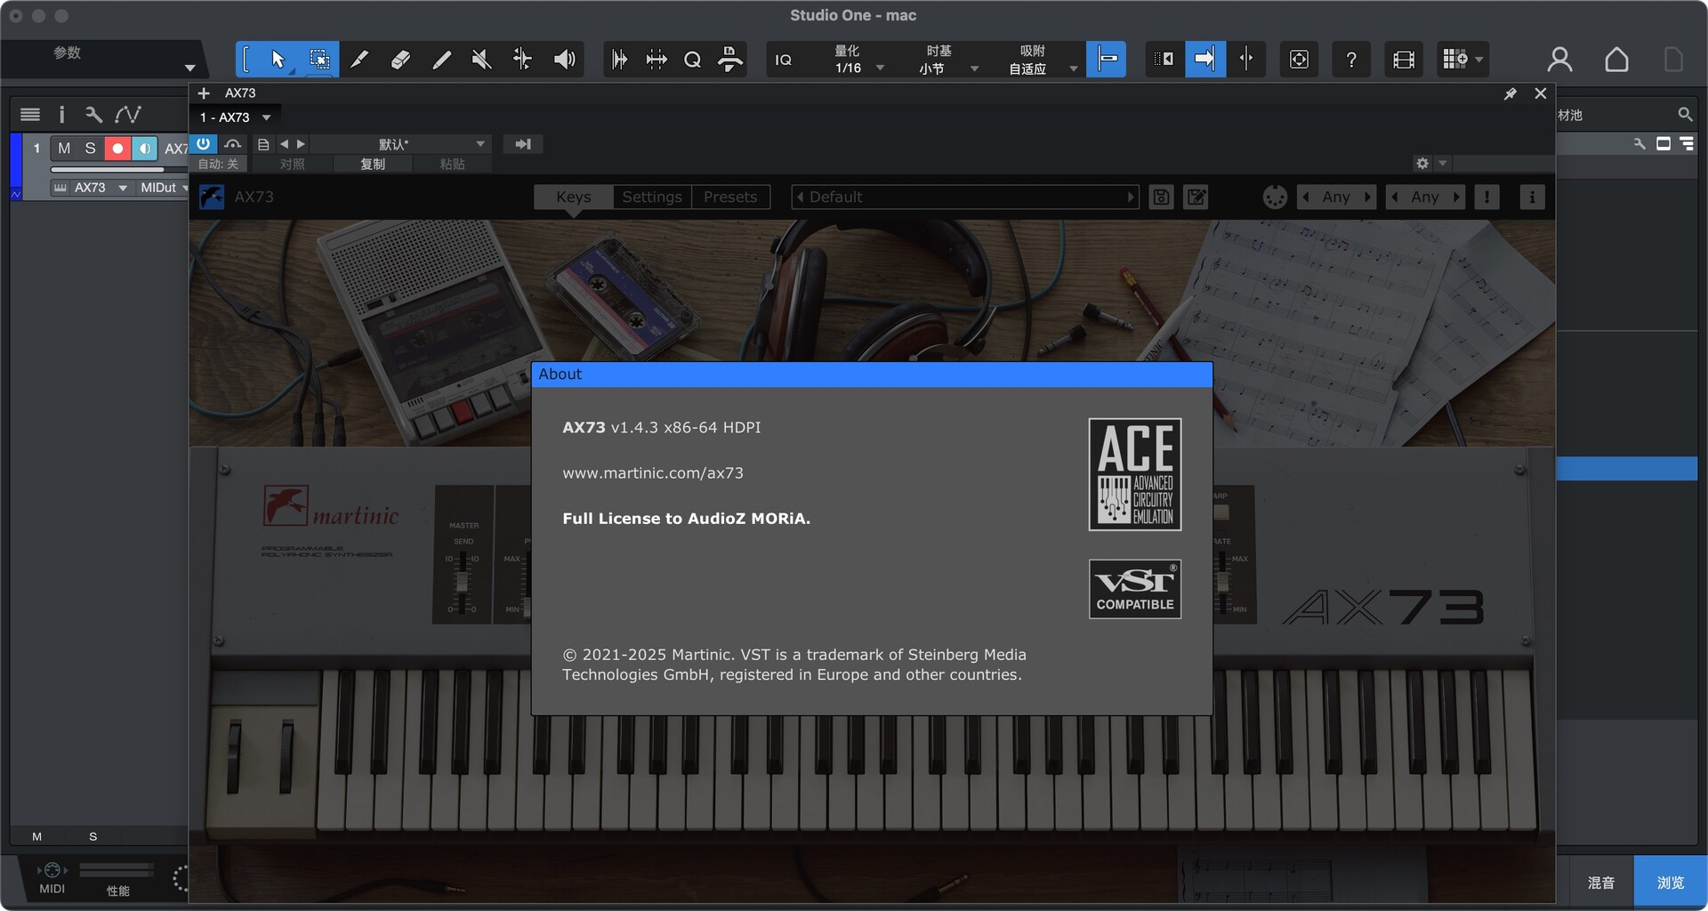Screen dimensions: 1708x911
Task: Click the Default preset name field
Action: click(x=965, y=197)
